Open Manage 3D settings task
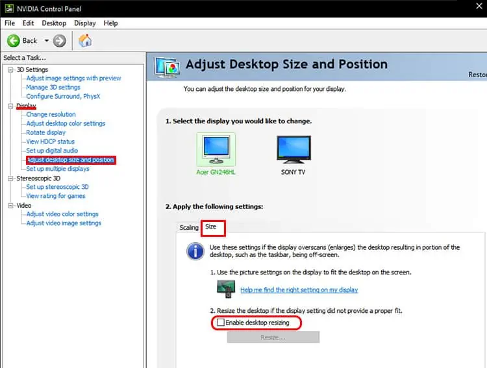Viewport: 487px width, 368px height. [x=53, y=87]
